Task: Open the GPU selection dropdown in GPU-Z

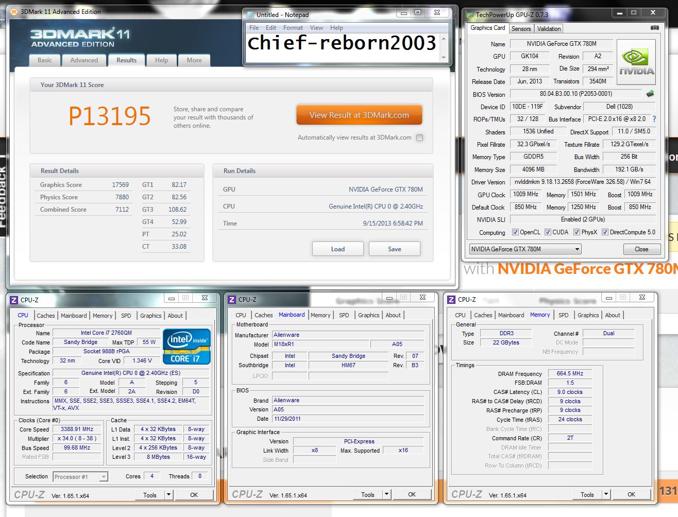Action: [525, 249]
